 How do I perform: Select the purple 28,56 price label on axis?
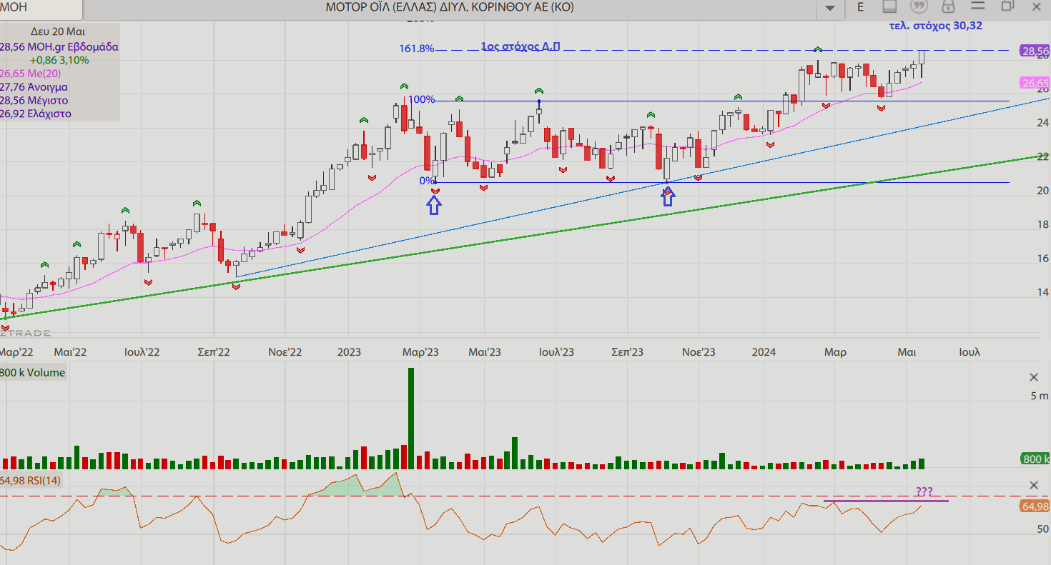click(x=1035, y=51)
